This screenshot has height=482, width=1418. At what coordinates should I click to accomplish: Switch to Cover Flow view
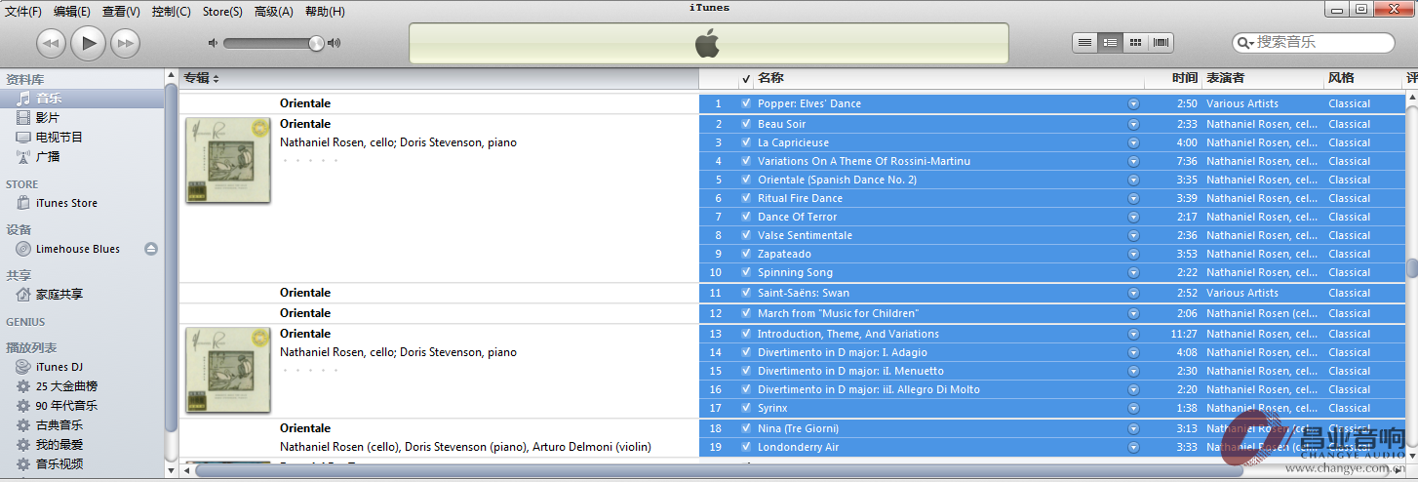[1161, 42]
